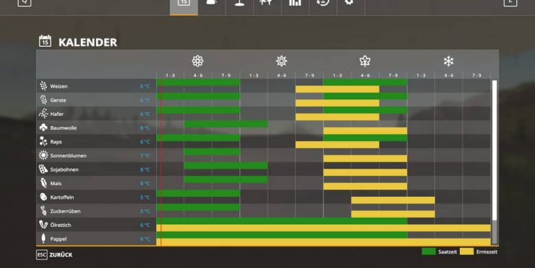Select the summer sun season icon
The image size is (535, 268).
coord(281,61)
